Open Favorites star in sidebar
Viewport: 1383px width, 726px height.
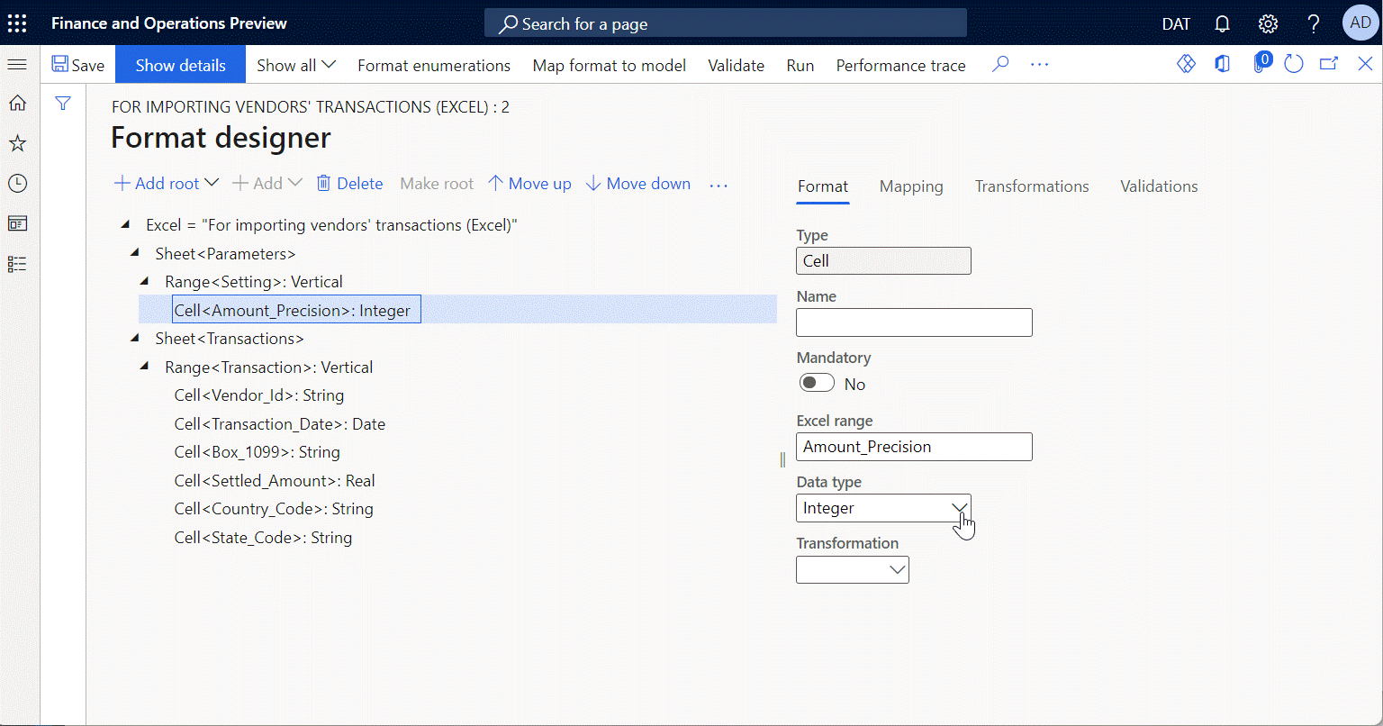(17, 143)
